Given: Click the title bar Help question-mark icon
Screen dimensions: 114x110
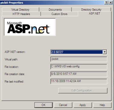Looking at the screenshot, I should [x=106, y=2].
